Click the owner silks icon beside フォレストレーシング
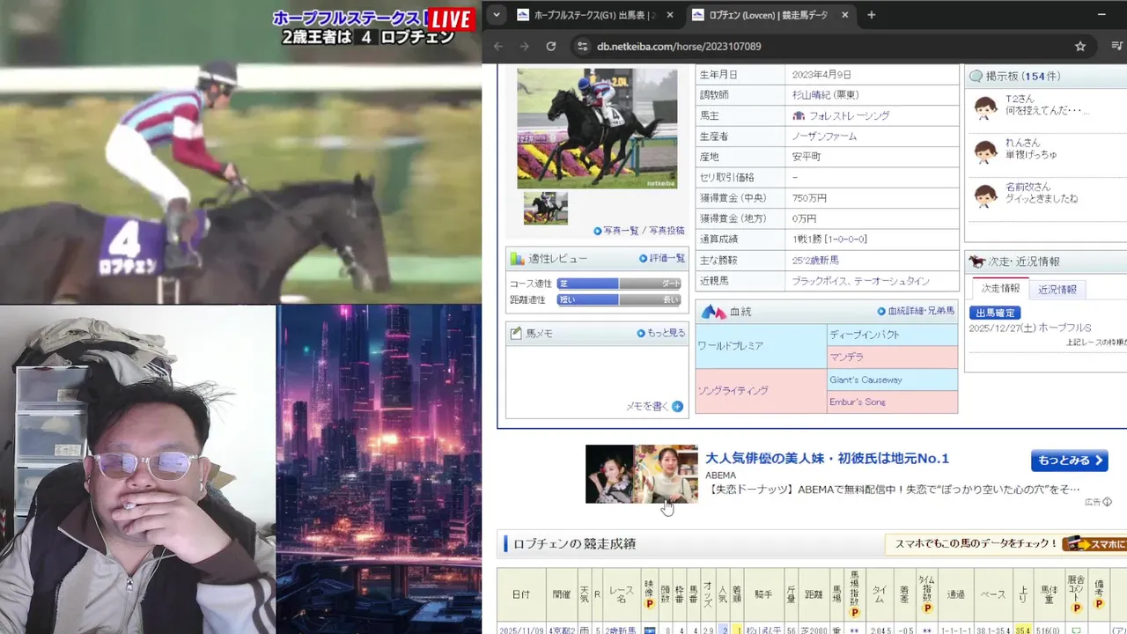The image size is (1127, 634). click(x=799, y=116)
